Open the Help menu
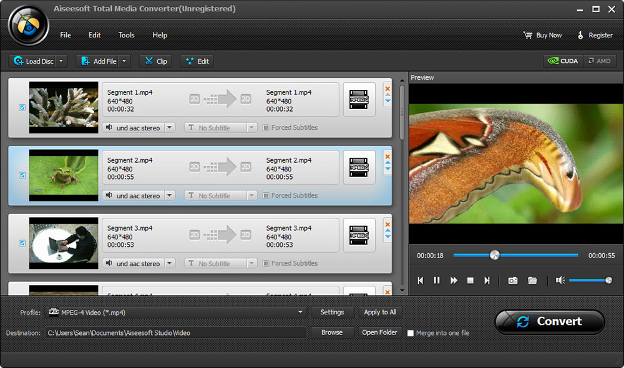Viewport: 624px width, 368px height. pos(160,35)
